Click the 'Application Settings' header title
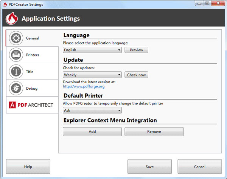227x179 pixels. (x=51, y=18)
